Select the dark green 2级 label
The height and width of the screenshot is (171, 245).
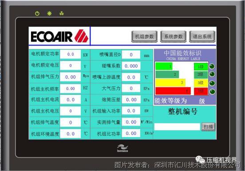(201, 75)
